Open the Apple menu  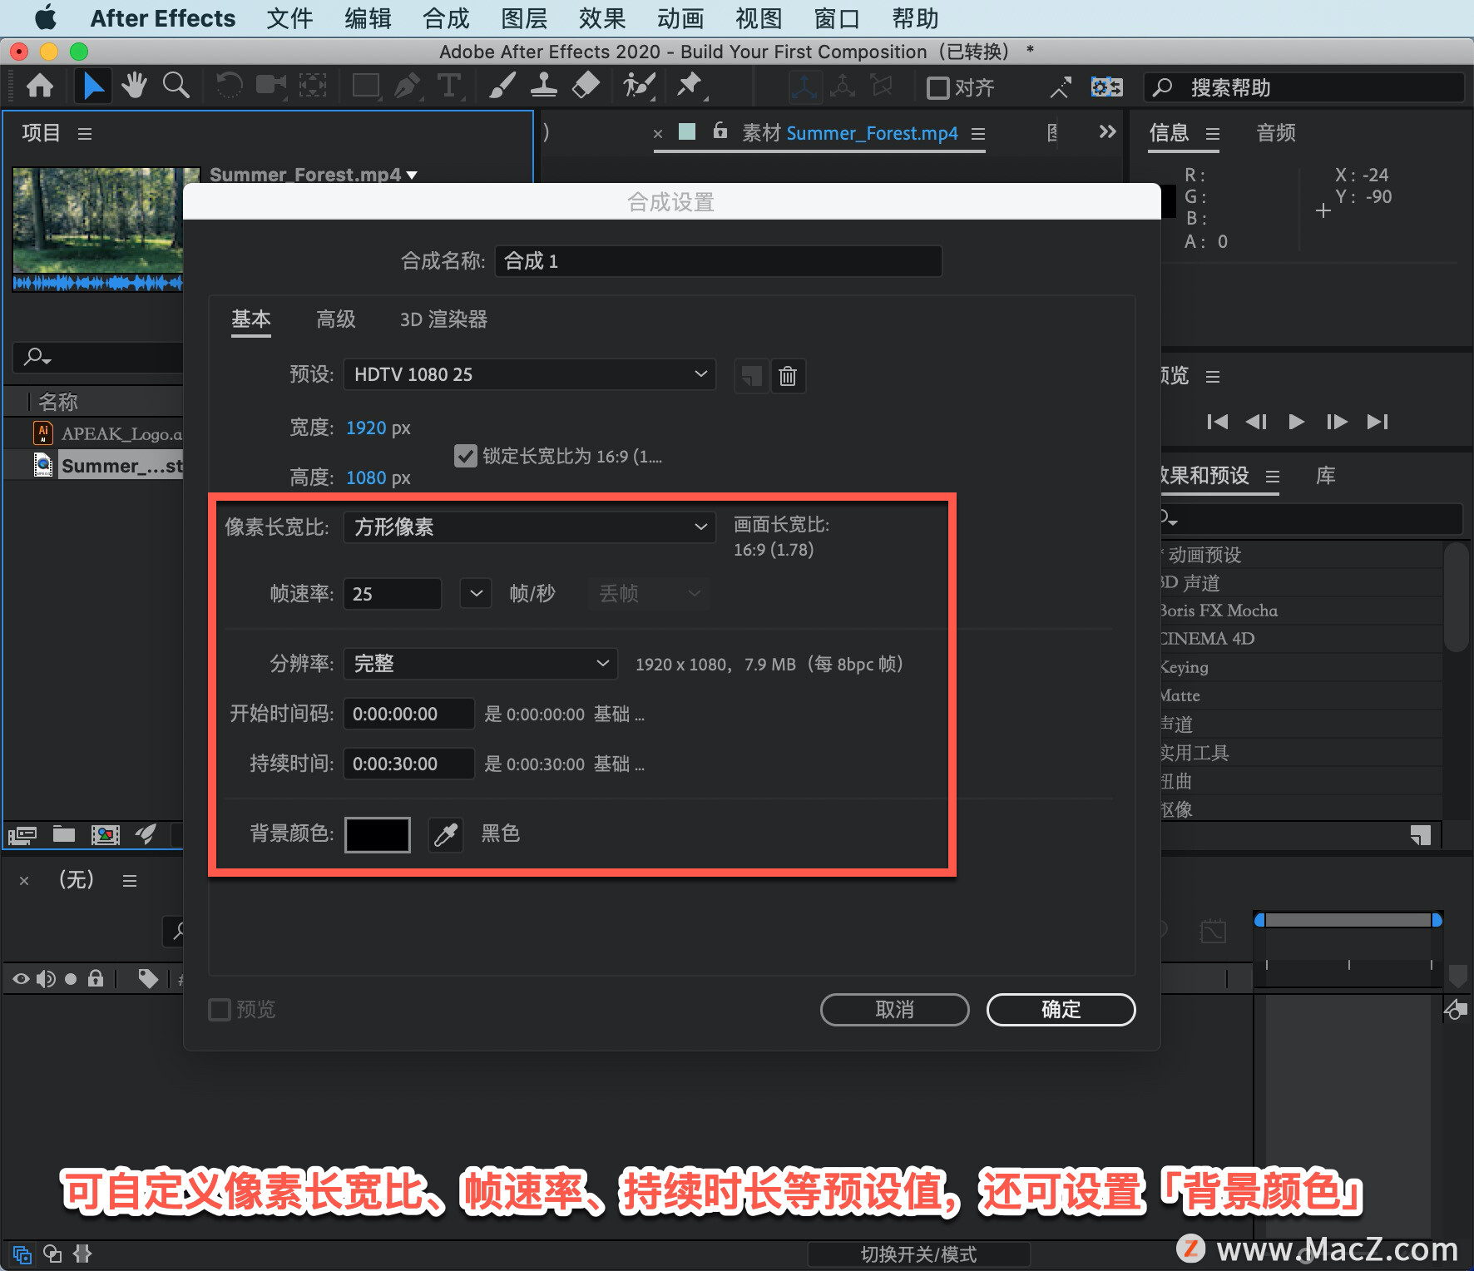46,17
